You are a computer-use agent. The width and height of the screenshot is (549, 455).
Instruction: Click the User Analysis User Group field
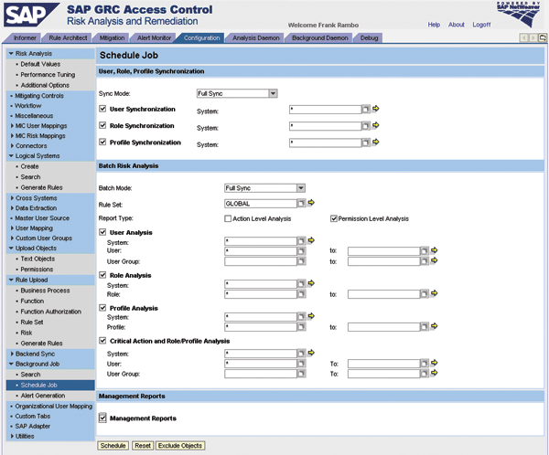[261, 261]
